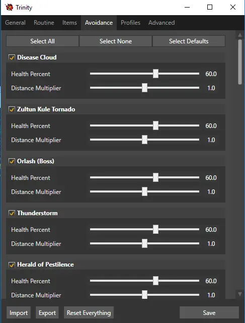Click Disease Cloud Health Percent slider thumb
245x323 pixels.
pos(156,74)
